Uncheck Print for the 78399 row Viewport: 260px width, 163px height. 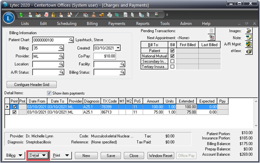pos(15,107)
